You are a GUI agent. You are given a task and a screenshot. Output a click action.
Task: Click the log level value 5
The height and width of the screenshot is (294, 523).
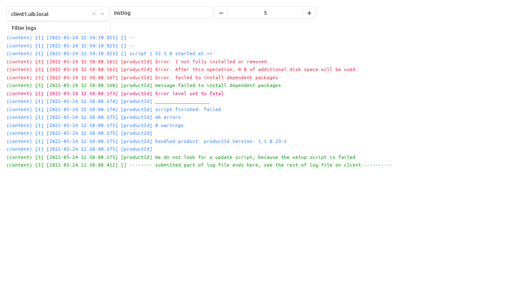point(265,13)
